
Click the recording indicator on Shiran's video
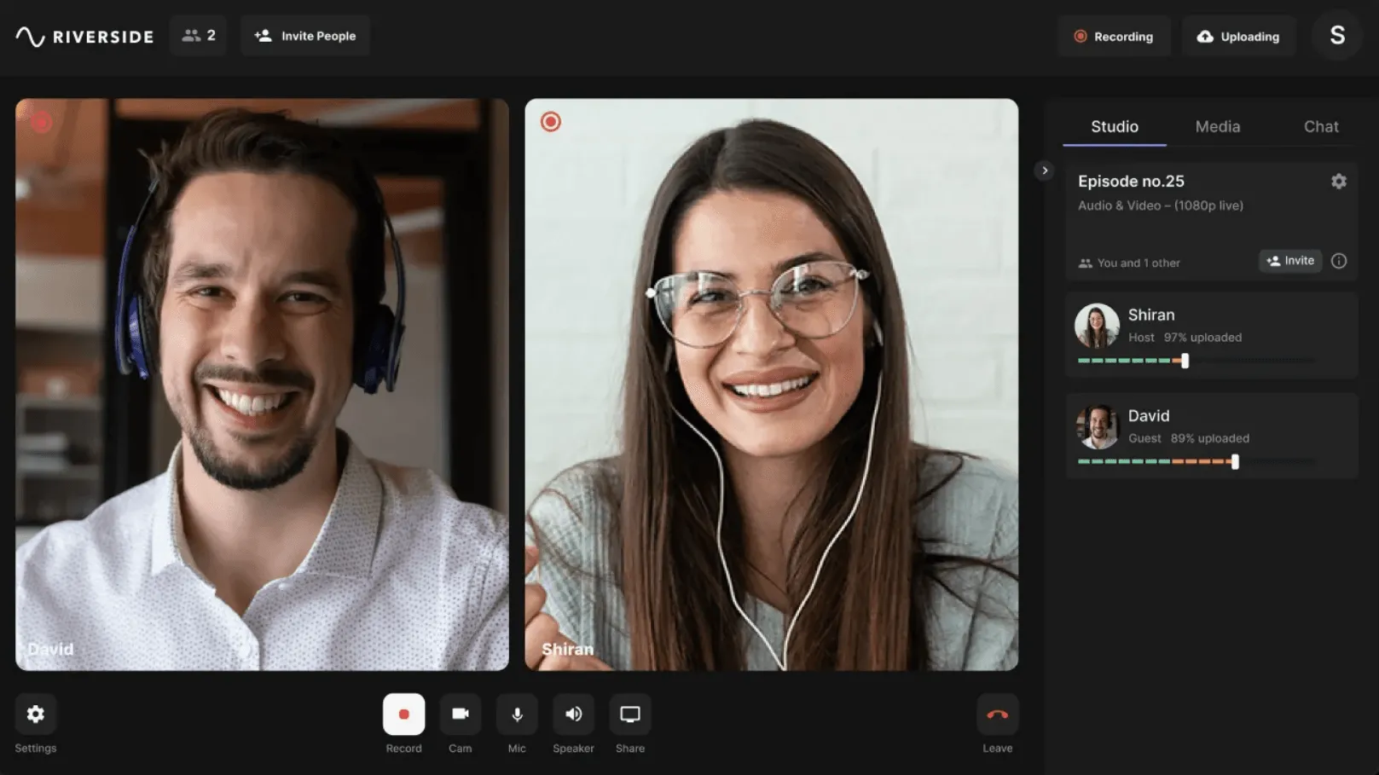pyautogui.click(x=551, y=122)
